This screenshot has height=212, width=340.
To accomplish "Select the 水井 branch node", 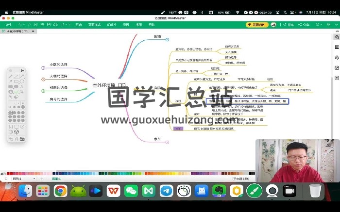I will point(157,139).
